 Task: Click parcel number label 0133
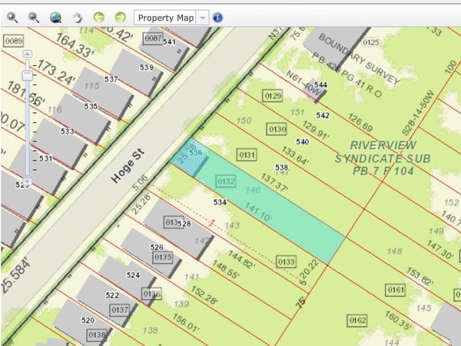tap(286, 261)
